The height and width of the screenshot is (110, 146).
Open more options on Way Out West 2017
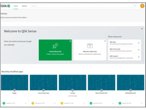click(x=113, y=103)
